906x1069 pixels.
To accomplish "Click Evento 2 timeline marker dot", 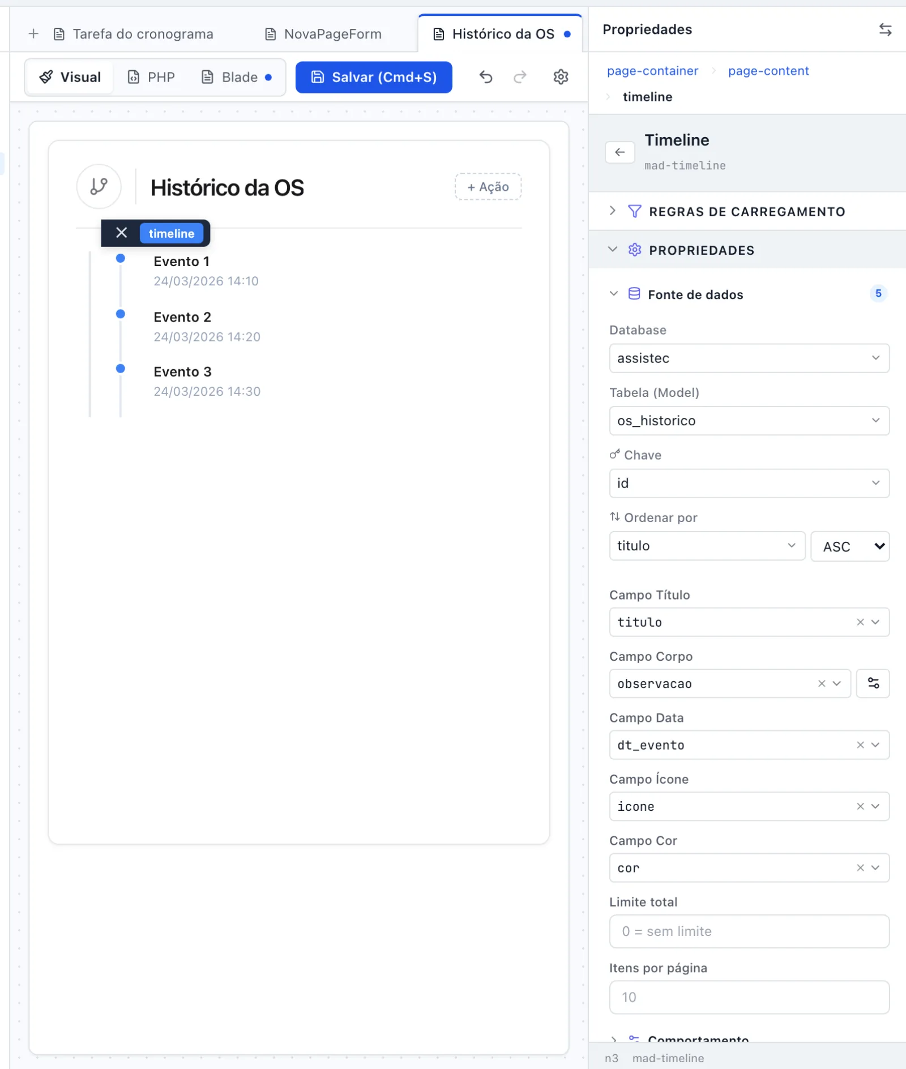I will pos(121,314).
